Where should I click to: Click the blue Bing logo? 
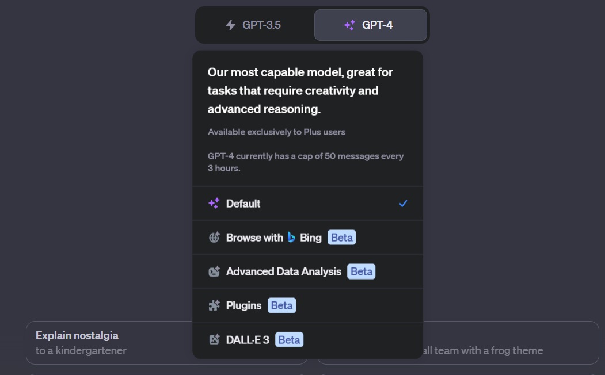(291, 238)
